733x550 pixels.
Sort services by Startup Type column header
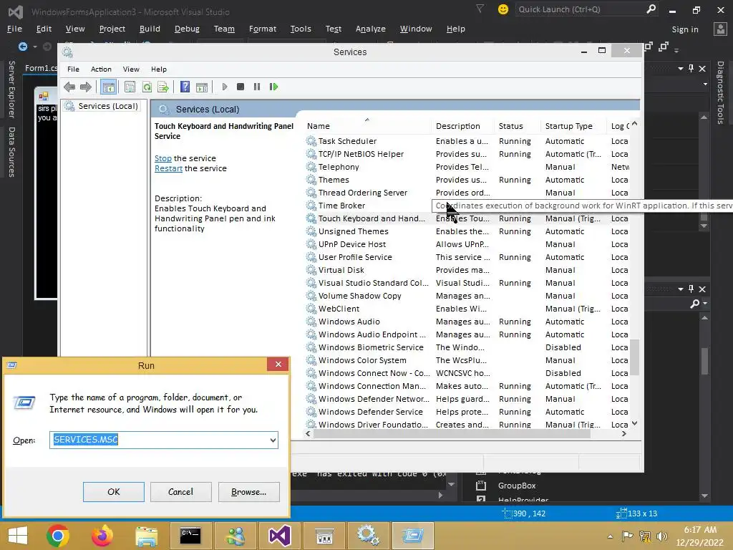click(574, 126)
